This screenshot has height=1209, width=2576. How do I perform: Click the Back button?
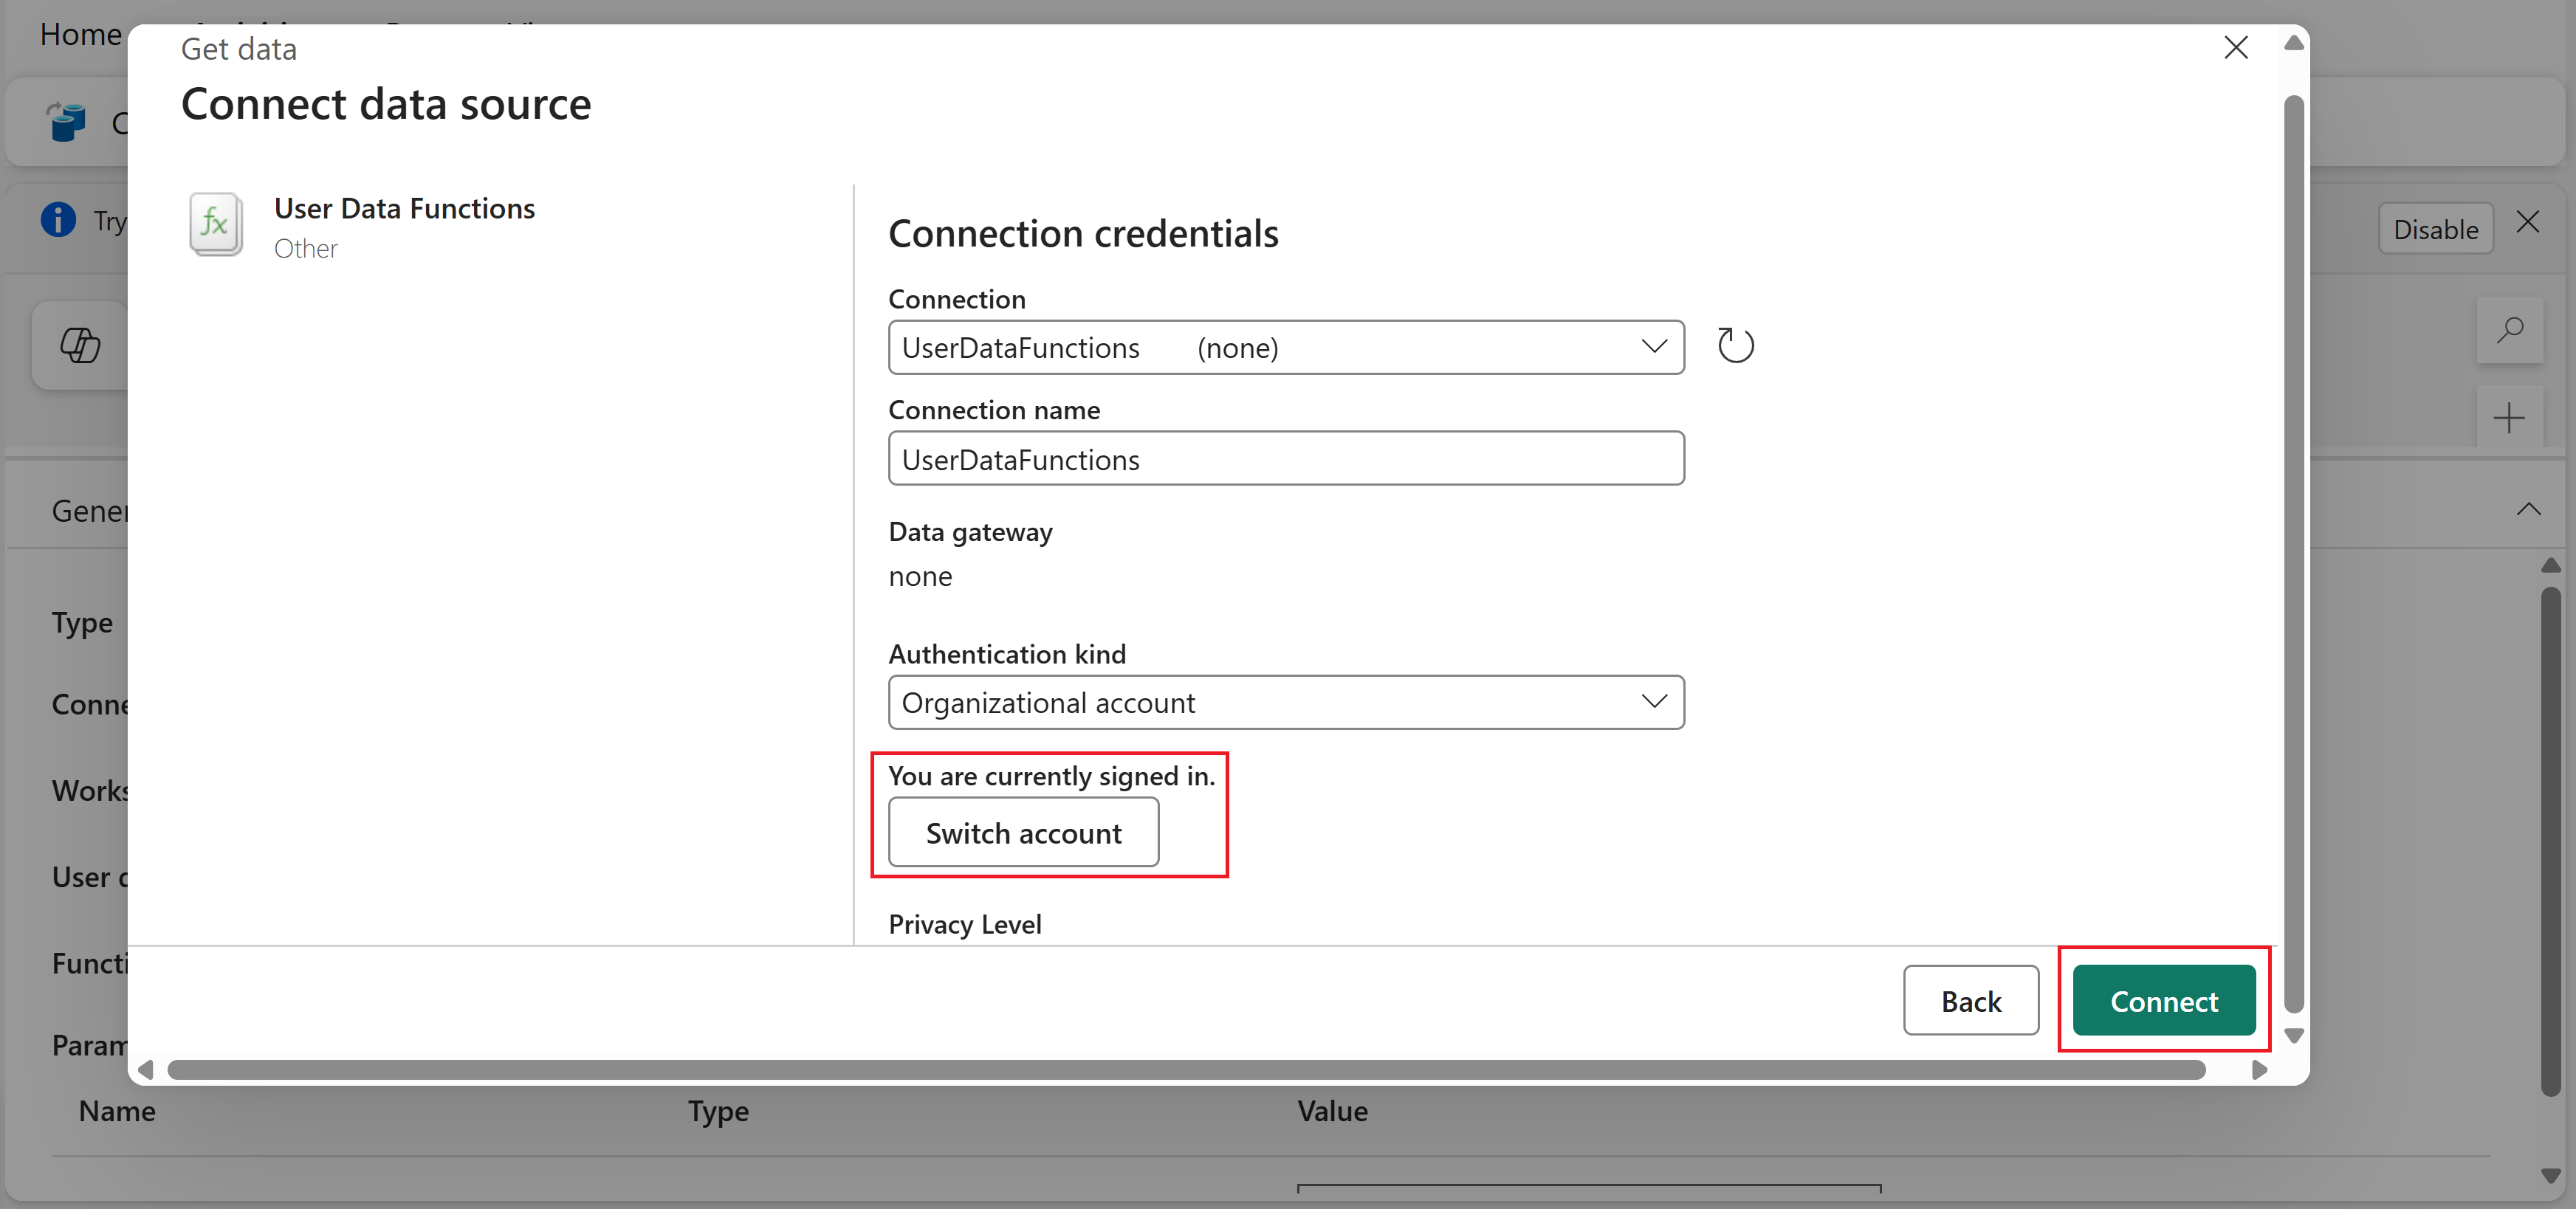[x=1970, y=1000]
